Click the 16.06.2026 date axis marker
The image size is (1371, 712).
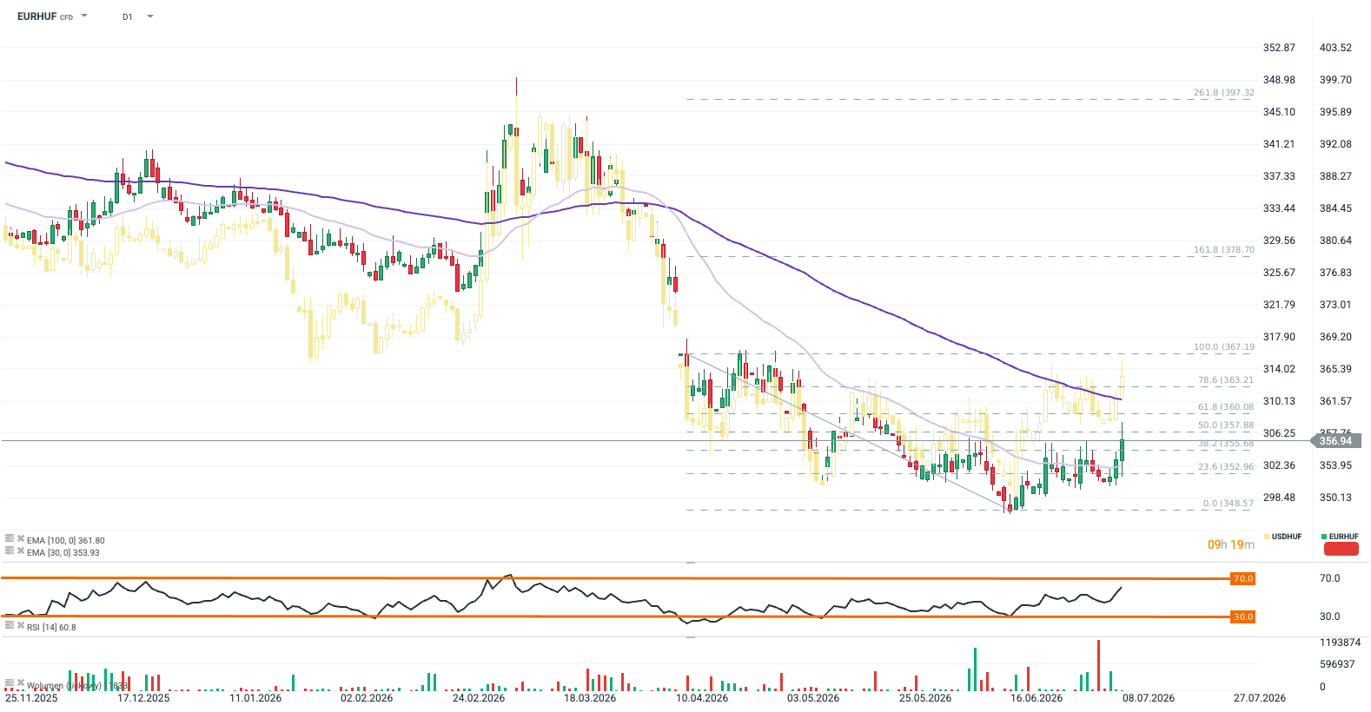[x=1037, y=698]
